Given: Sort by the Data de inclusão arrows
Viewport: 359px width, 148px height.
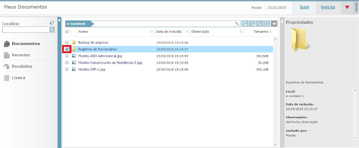Looking at the screenshot, I should tap(187, 32).
